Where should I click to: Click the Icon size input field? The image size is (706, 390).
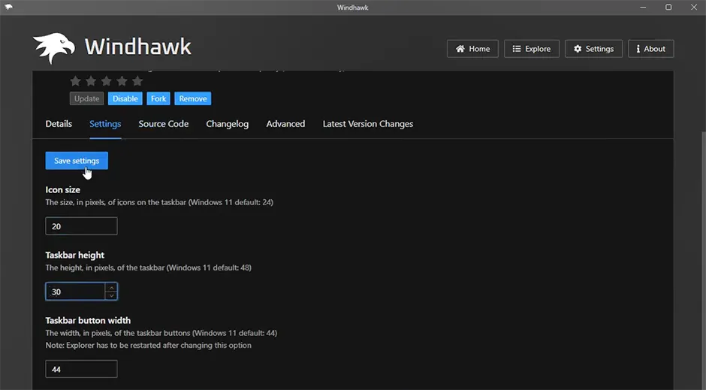click(x=81, y=226)
